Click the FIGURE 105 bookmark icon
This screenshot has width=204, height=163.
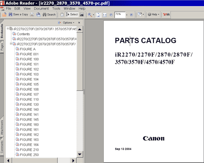tap(17, 84)
